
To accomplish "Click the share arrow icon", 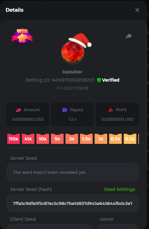I will tap(129, 36).
